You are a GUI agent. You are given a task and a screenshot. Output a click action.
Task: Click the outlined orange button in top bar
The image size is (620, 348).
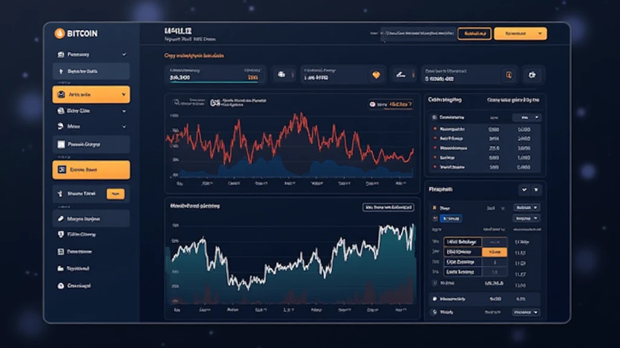474,34
